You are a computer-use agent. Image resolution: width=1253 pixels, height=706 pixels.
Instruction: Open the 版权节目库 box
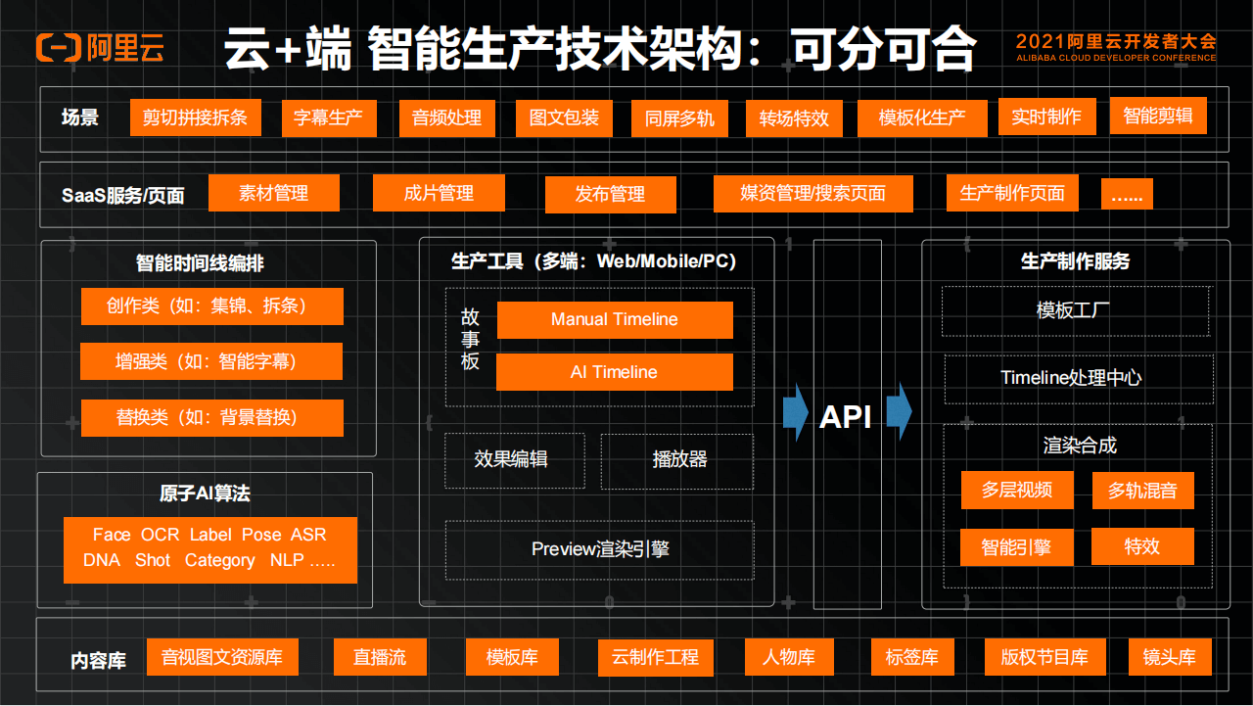pyautogui.click(x=1044, y=657)
